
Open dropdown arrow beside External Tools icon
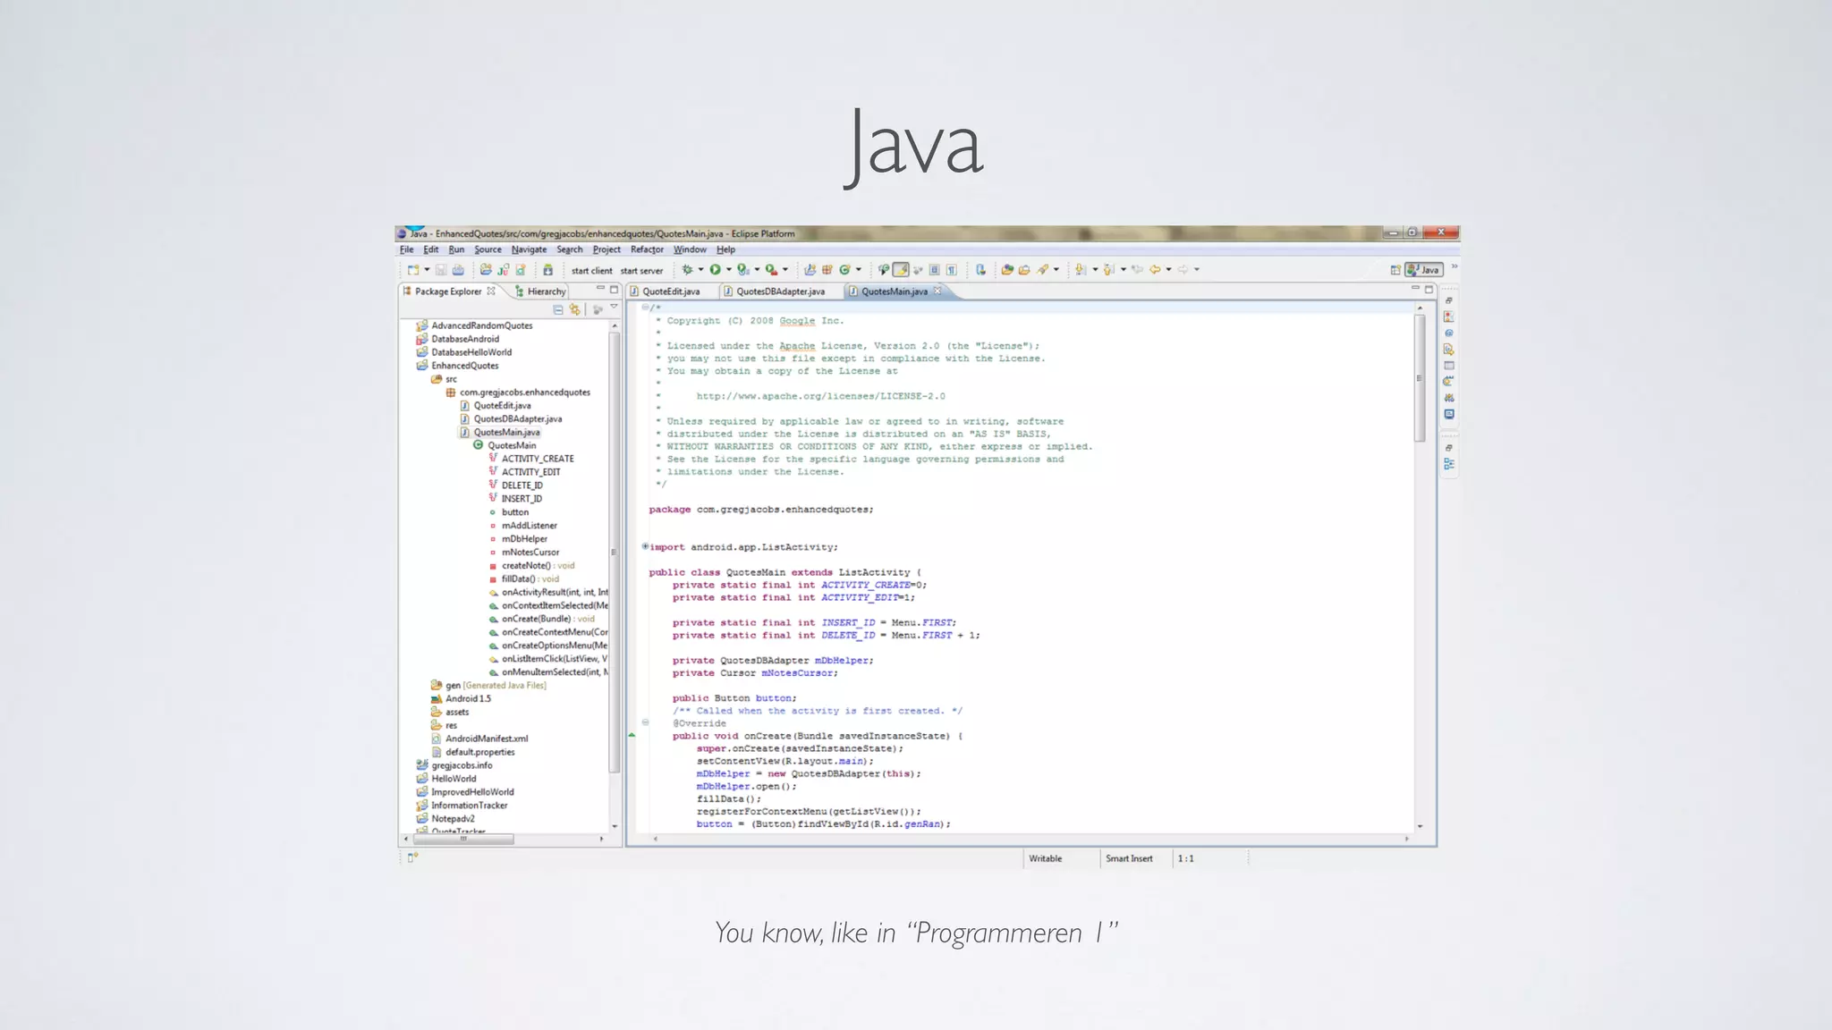(x=785, y=269)
